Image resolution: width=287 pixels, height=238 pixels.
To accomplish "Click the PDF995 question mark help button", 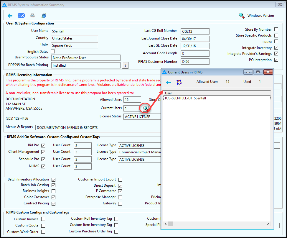I will [x=126, y=65].
